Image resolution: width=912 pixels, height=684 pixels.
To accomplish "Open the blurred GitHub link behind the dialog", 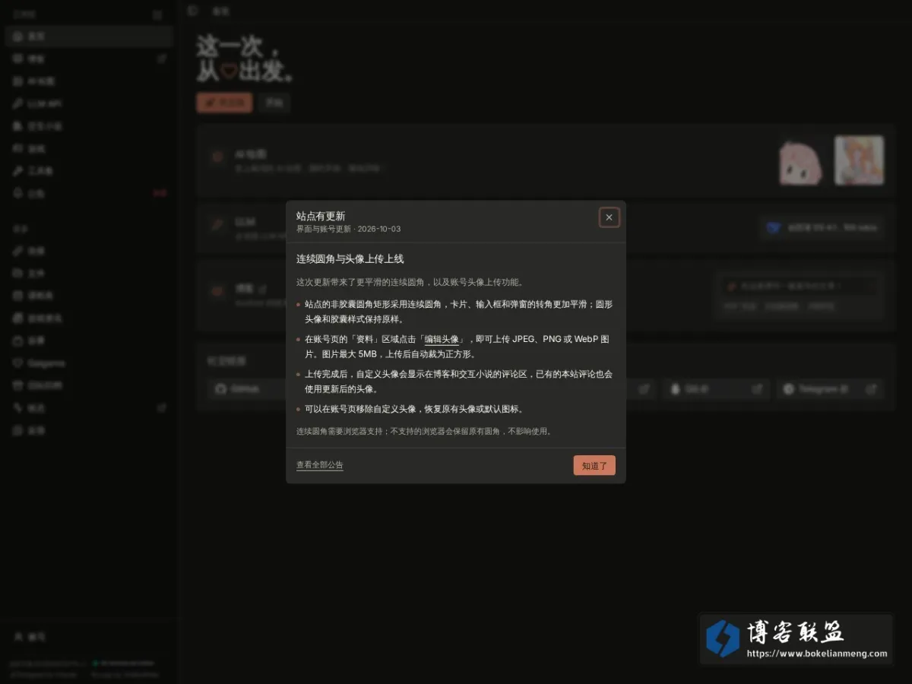I will click(246, 388).
